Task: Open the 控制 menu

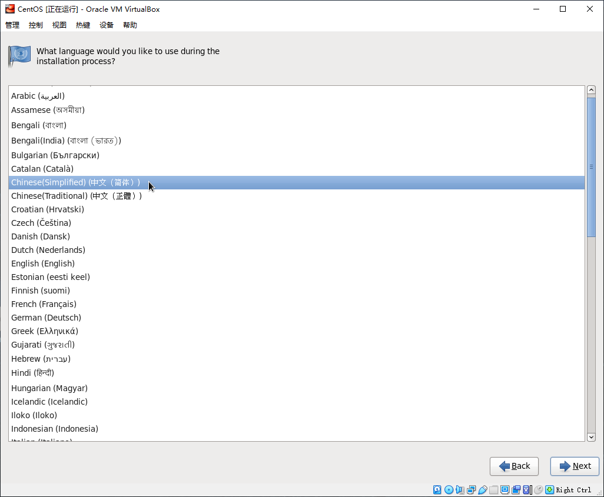Action: click(x=36, y=25)
